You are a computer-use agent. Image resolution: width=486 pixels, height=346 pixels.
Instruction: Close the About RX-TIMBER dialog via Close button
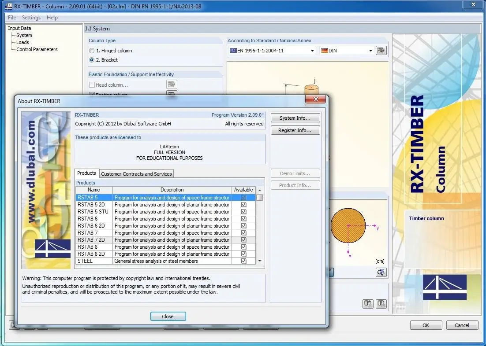coord(168,317)
